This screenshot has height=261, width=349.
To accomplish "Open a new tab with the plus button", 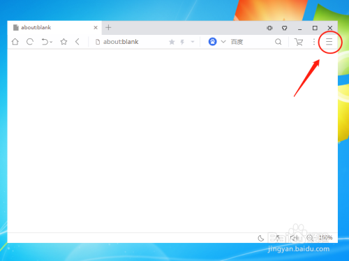I will (108, 27).
